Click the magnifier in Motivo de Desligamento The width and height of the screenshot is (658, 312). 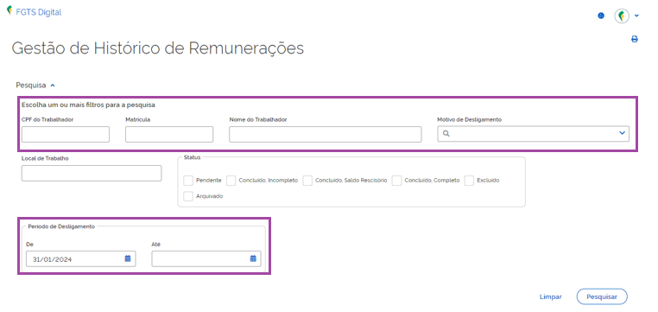[x=446, y=134]
